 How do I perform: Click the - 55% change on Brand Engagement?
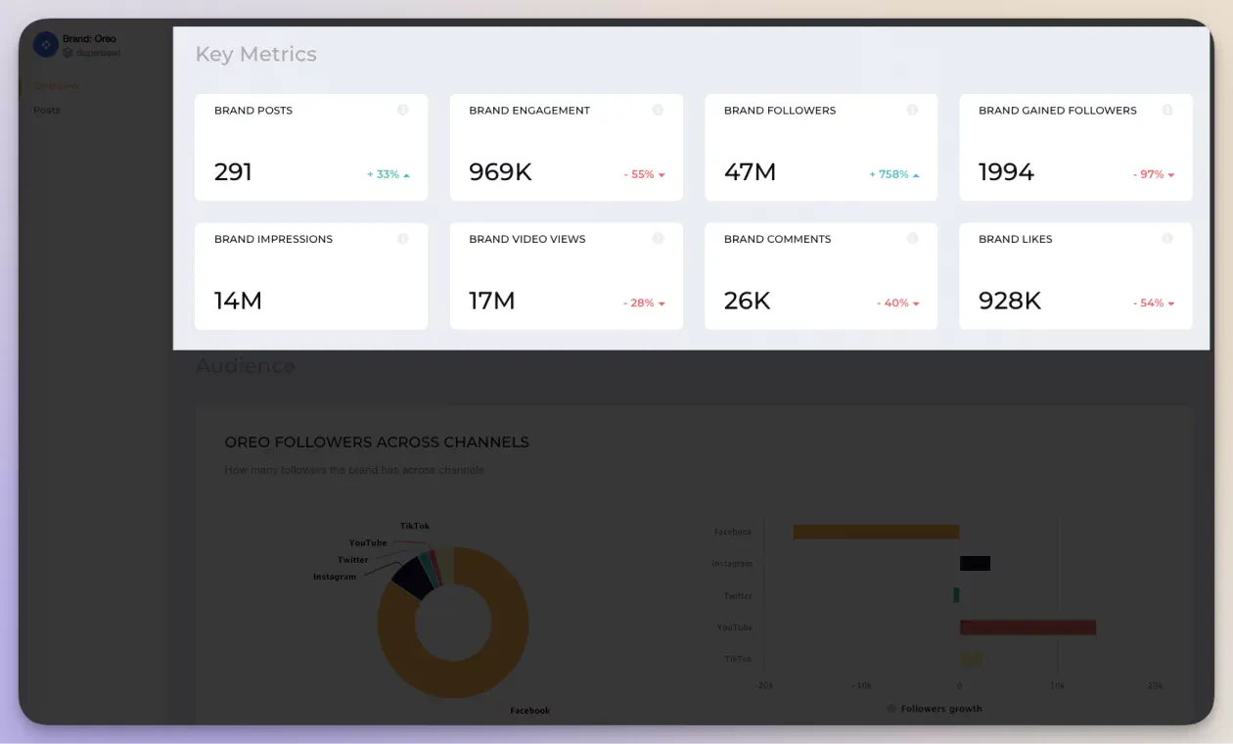point(644,174)
